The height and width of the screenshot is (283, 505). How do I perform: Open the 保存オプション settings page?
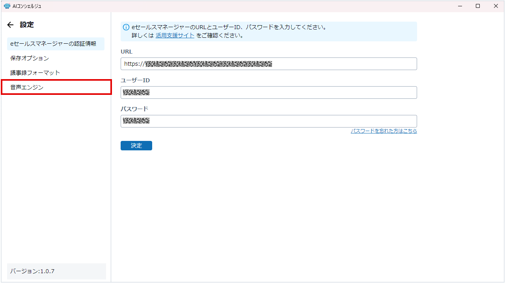(x=30, y=58)
